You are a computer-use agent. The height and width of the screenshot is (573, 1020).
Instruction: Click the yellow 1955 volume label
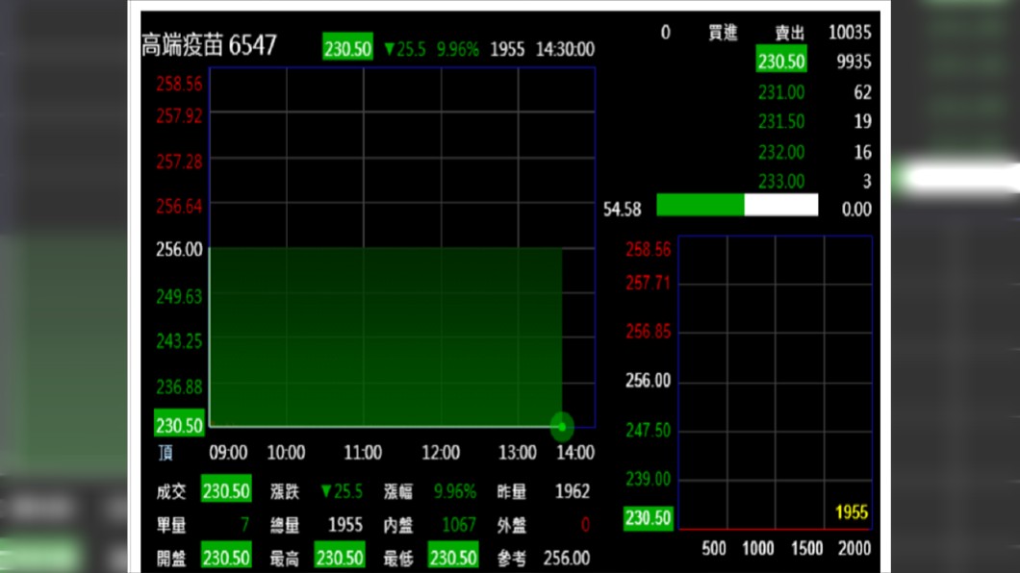point(852,512)
